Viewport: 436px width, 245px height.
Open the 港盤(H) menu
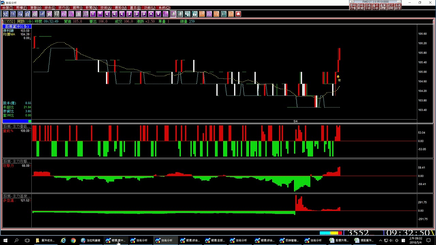(x=36, y=7)
